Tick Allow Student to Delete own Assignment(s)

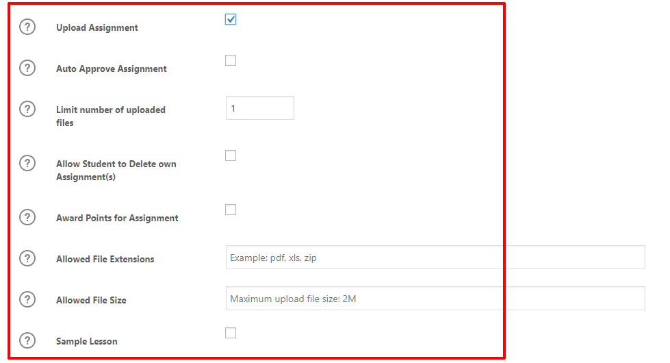(x=231, y=155)
